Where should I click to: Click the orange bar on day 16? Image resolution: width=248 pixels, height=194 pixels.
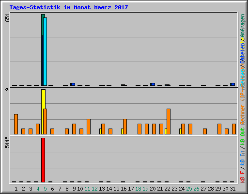click(x=125, y=127)
